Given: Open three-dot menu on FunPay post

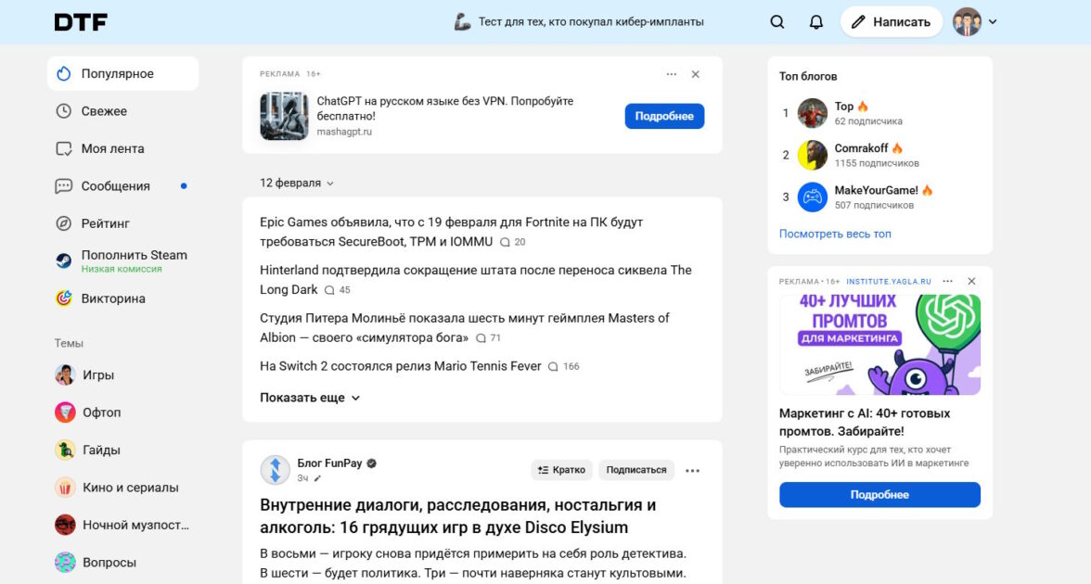Looking at the screenshot, I should [x=692, y=470].
